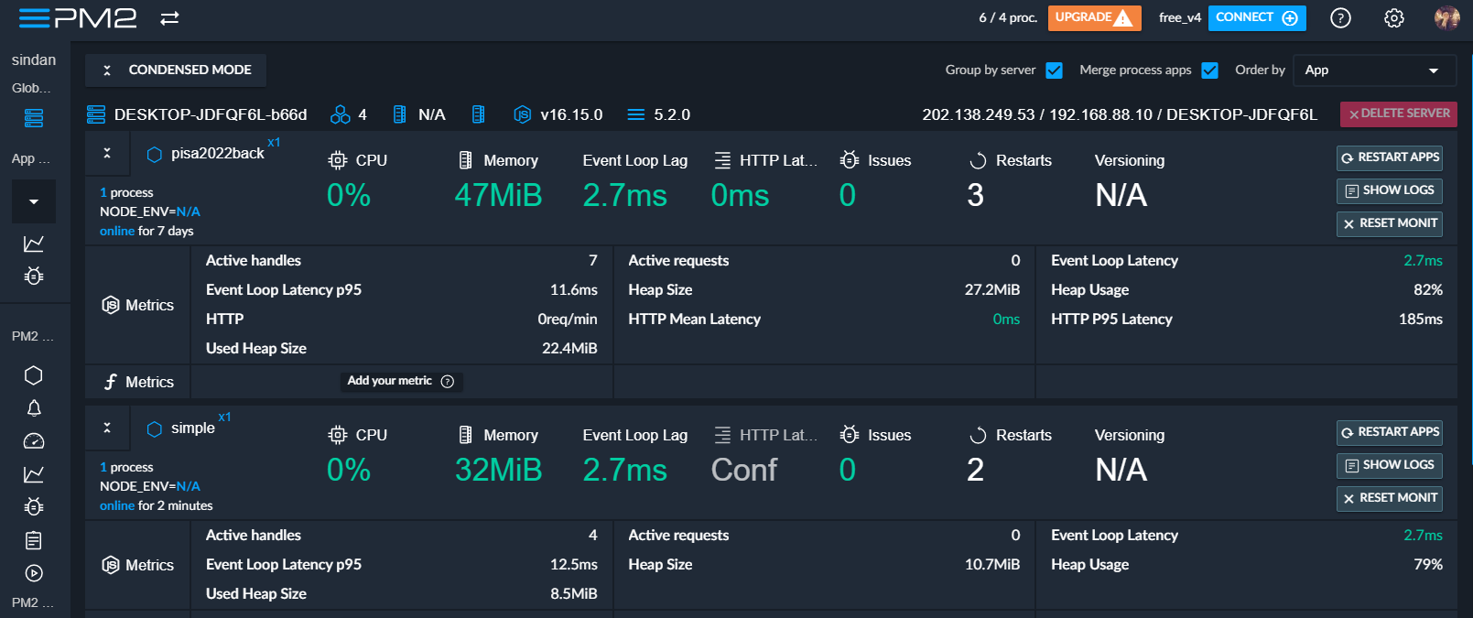Click the HTTP P95 Latency 185ms row

click(1247, 319)
